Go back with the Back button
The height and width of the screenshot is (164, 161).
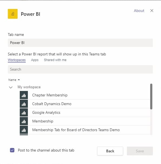[x=110, y=151]
